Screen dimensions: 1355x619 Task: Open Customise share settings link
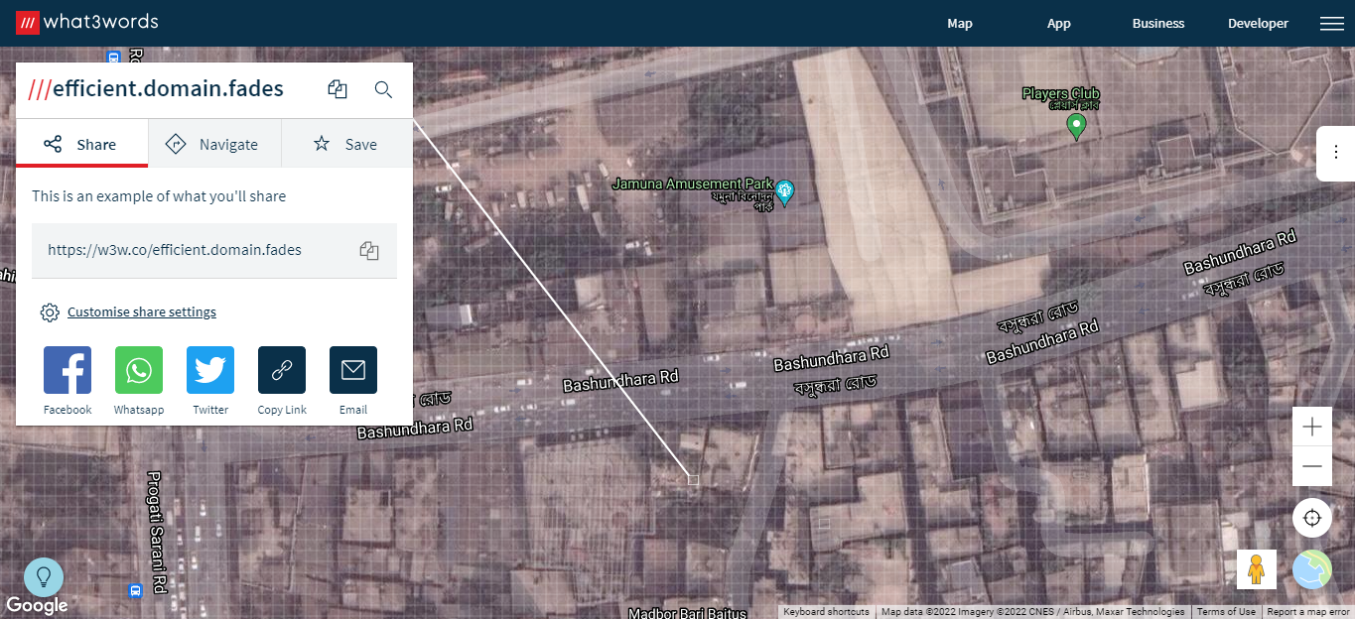142,311
